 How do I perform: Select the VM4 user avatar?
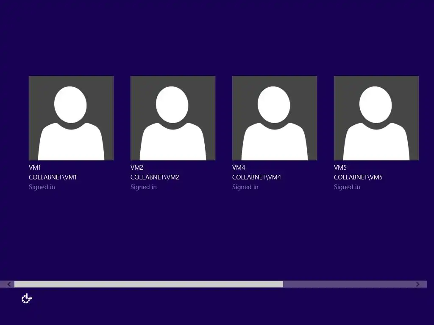275,118
